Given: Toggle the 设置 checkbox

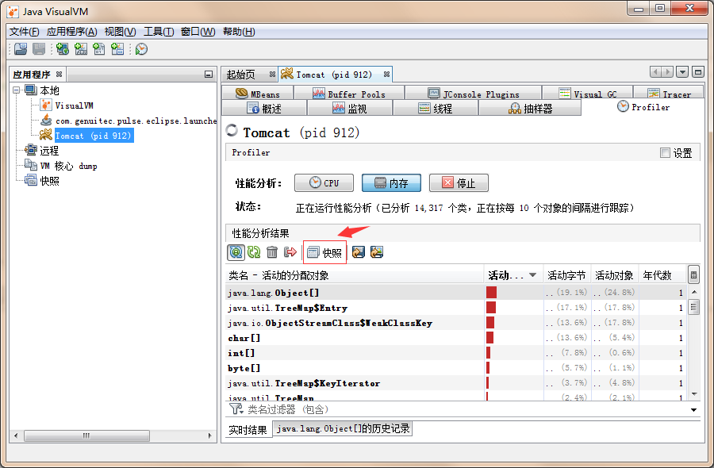Looking at the screenshot, I should point(665,153).
